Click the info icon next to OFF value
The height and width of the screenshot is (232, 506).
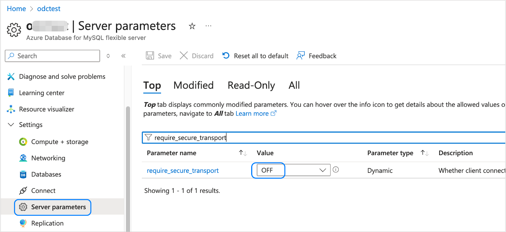click(336, 170)
